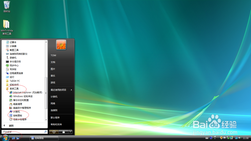Expand the Tablet PC folder
The width and height of the screenshot is (251, 141).
pos(13,81)
